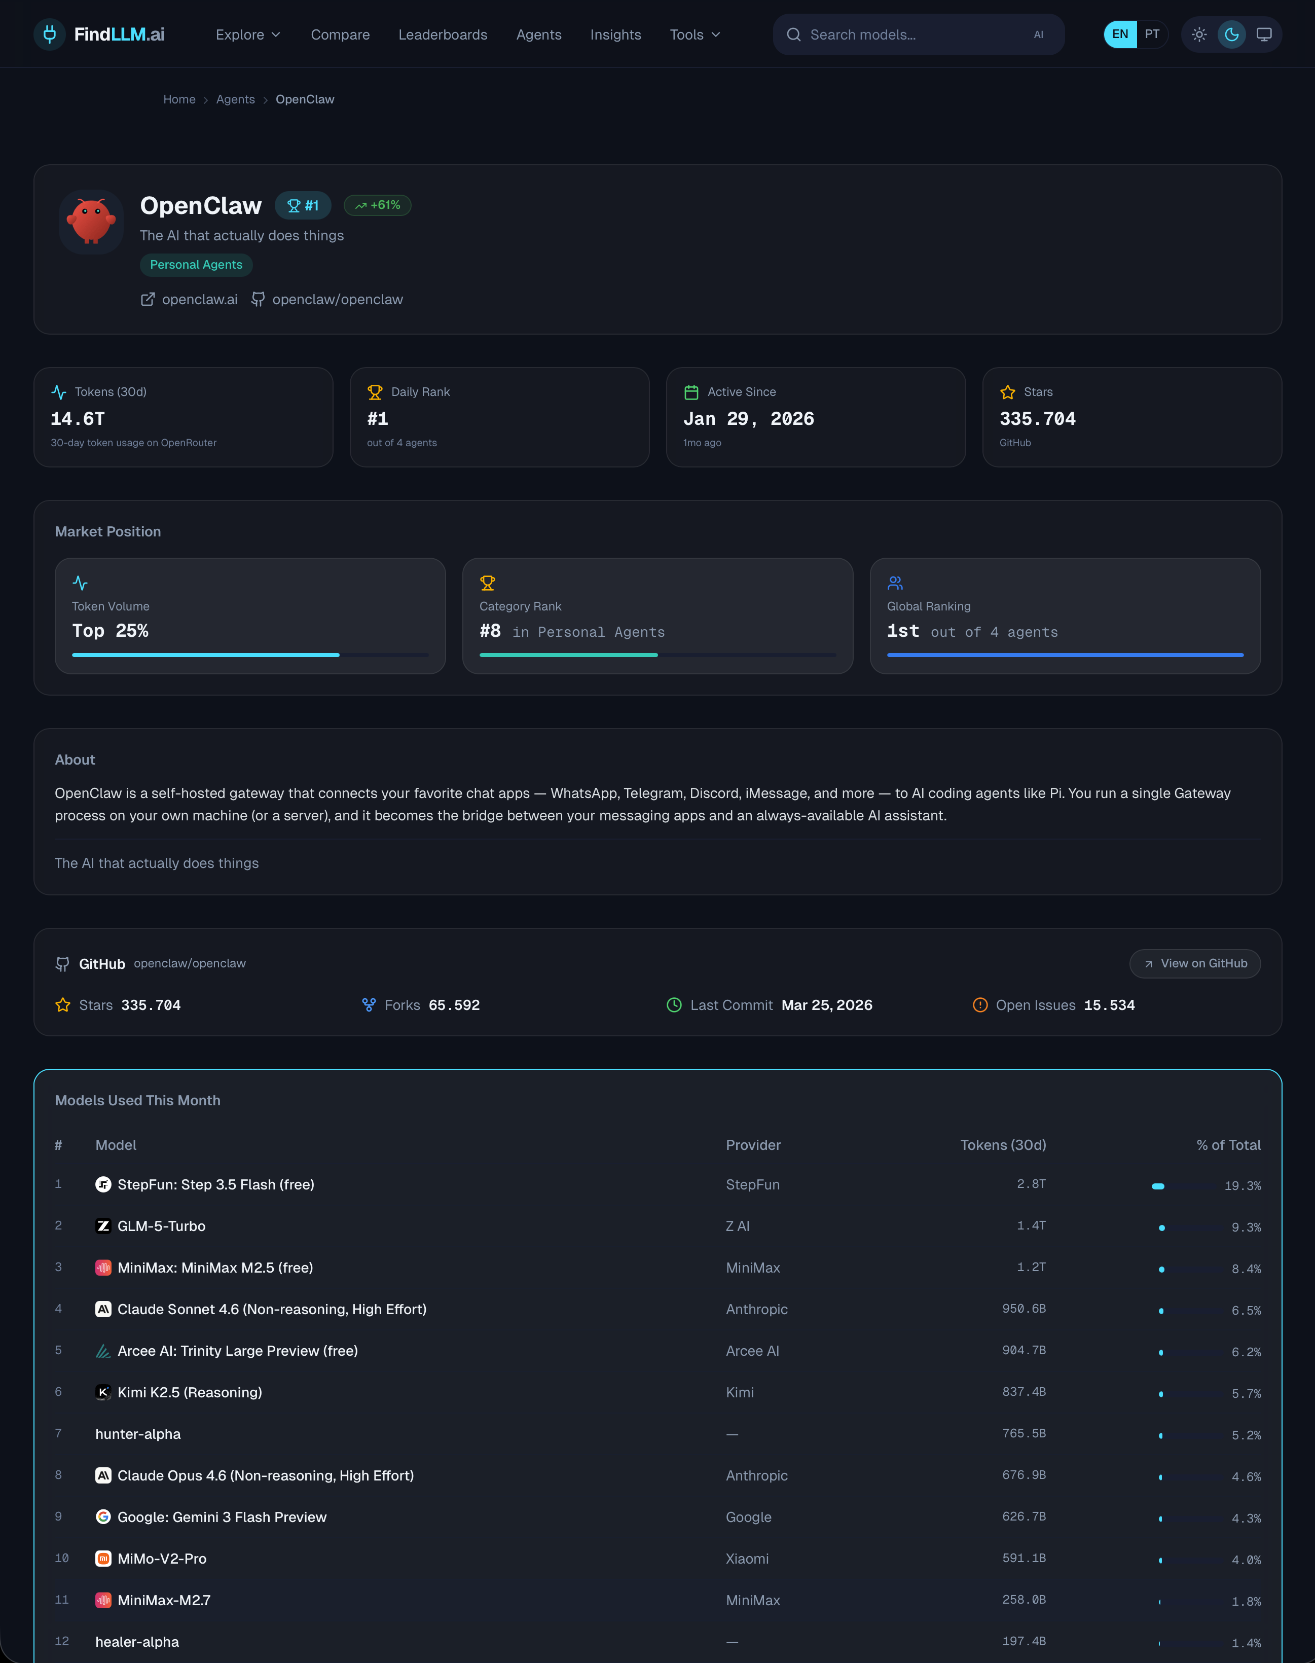The height and width of the screenshot is (1663, 1315).
Task: Switch language to PT
Action: [x=1152, y=34]
